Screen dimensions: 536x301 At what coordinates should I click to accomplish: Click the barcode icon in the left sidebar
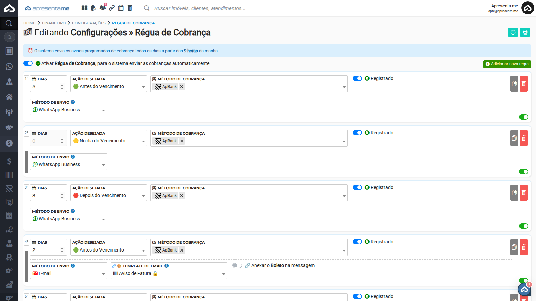[x=9, y=175]
